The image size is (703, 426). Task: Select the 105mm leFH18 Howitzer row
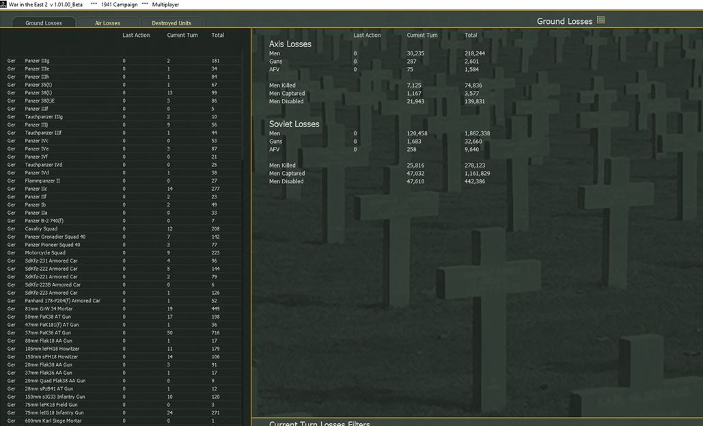pos(123,349)
